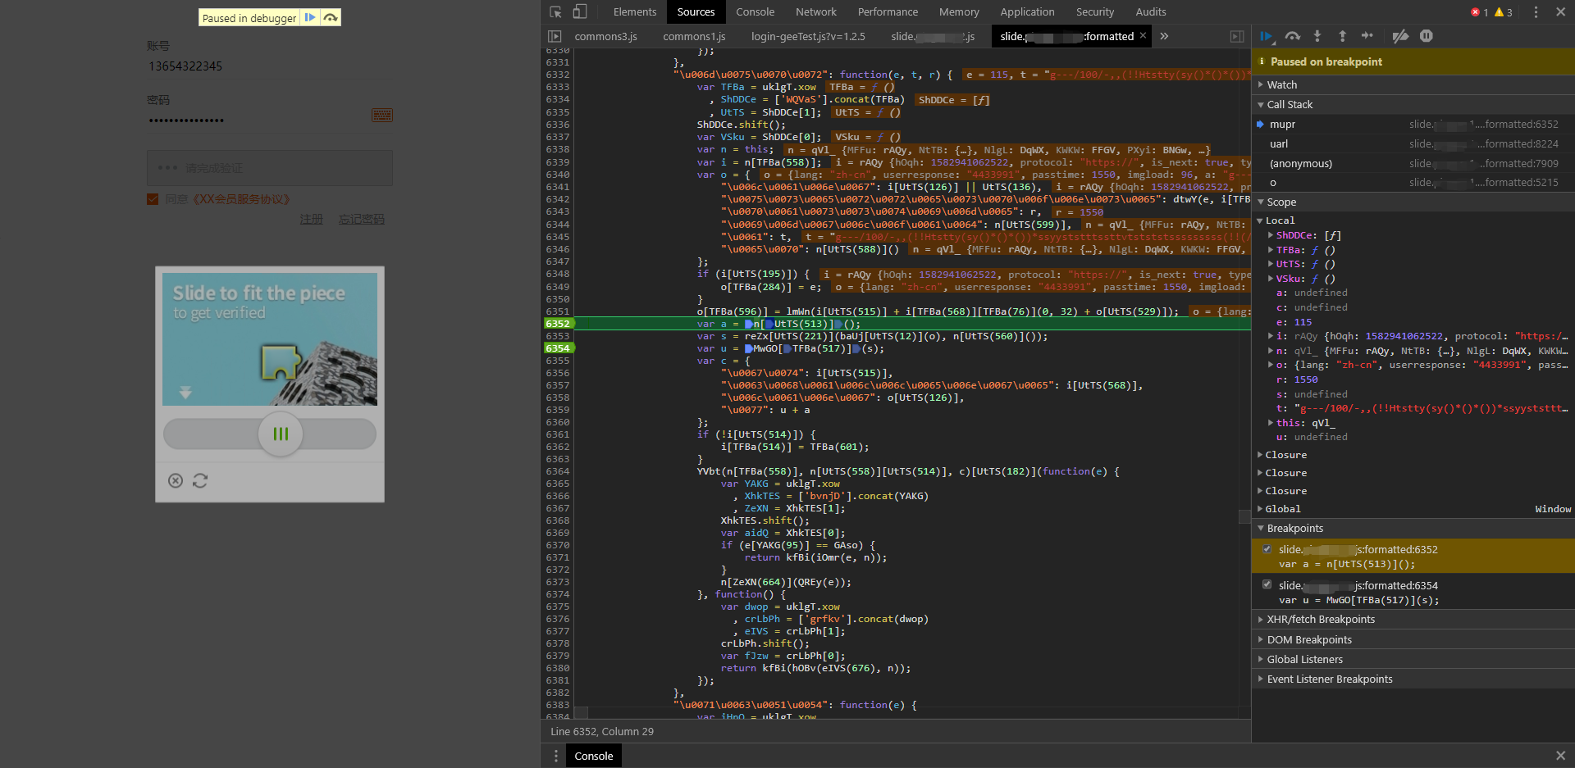Open the commons3.js file tab
1575x768 pixels.
click(x=605, y=36)
